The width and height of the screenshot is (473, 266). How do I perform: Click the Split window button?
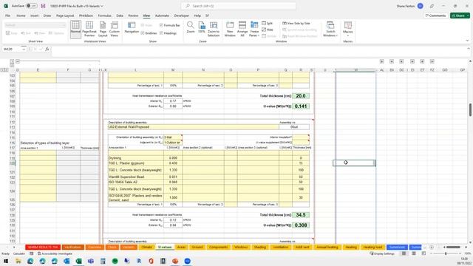[268, 23]
